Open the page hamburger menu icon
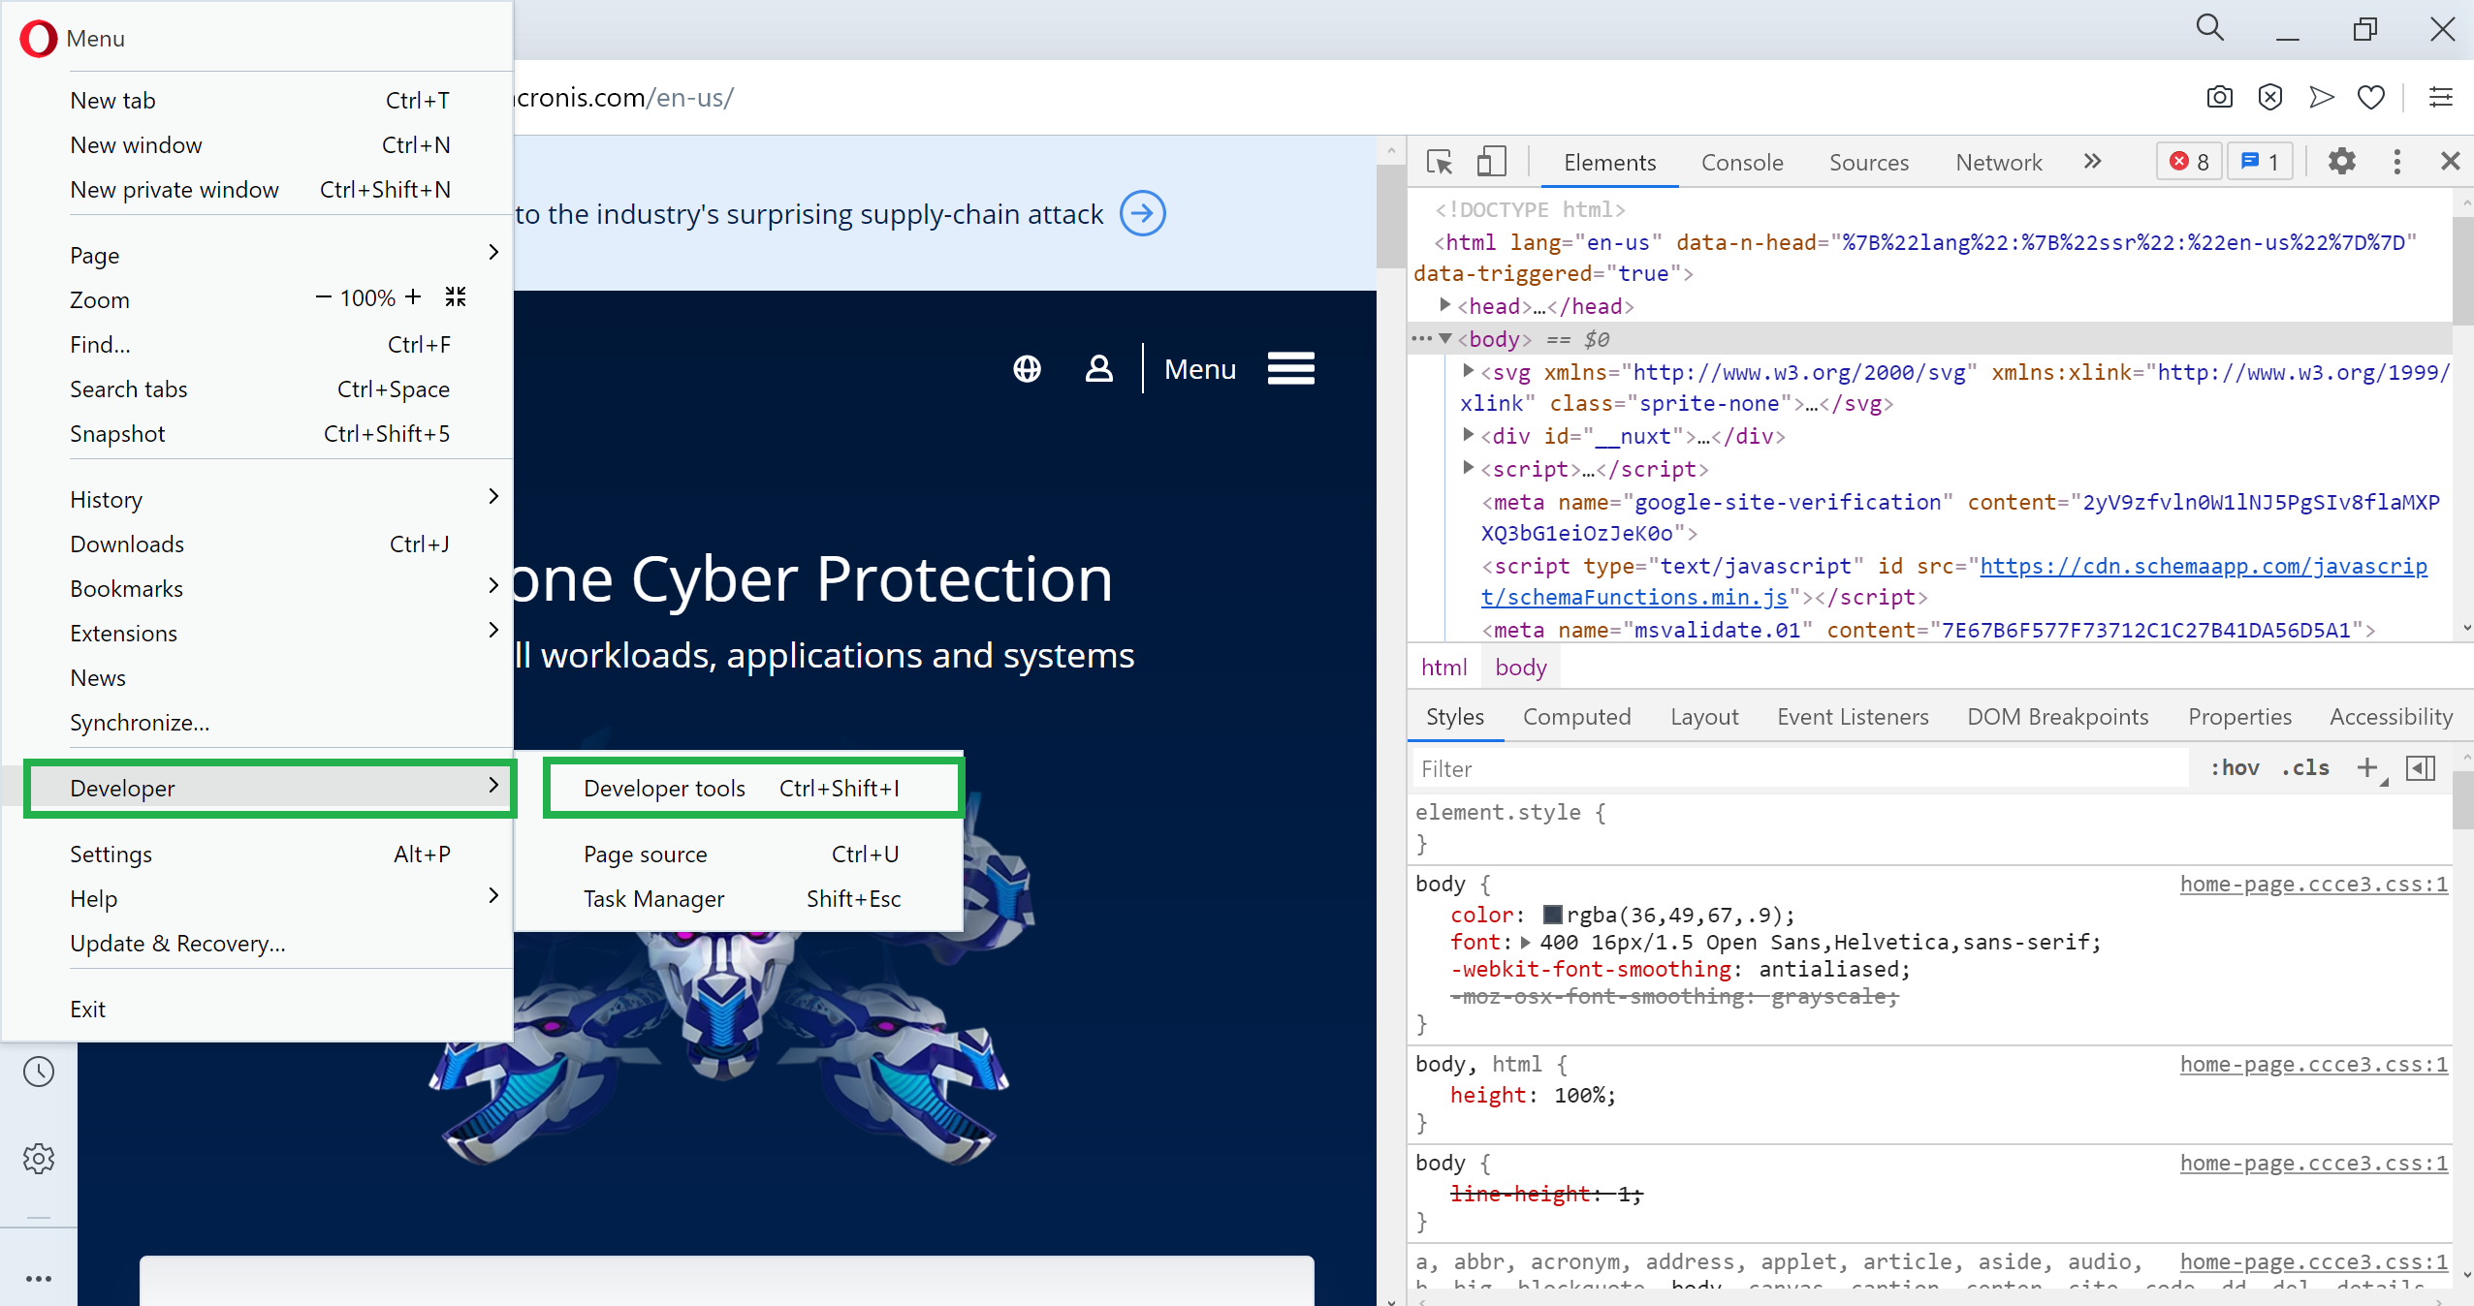2474x1306 pixels. tap(1290, 368)
